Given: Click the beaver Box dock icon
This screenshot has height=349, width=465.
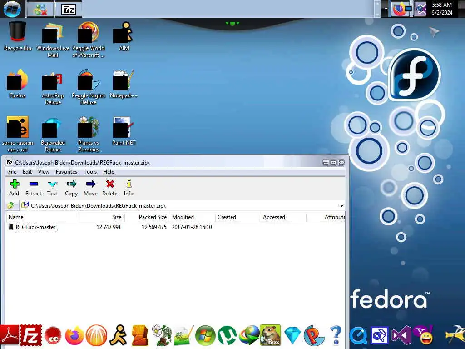Looking at the screenshot, I should point(270,335).
